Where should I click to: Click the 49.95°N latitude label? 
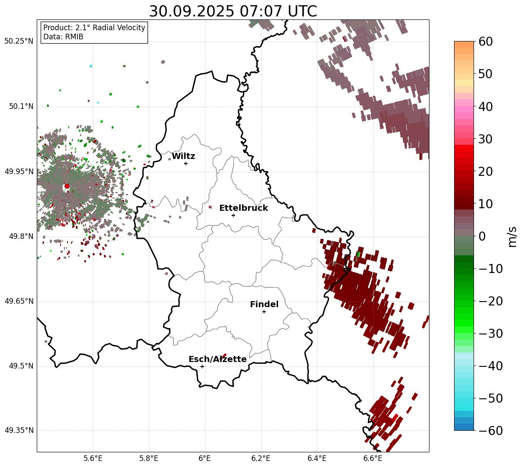pyautogui.click(x=19, y=172)
